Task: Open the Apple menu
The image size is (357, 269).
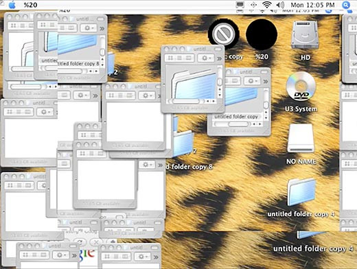Action: point(12,5)
